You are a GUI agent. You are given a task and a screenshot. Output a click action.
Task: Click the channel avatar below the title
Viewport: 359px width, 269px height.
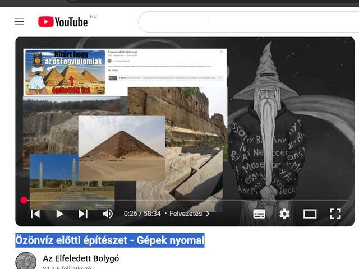point(26,261)
